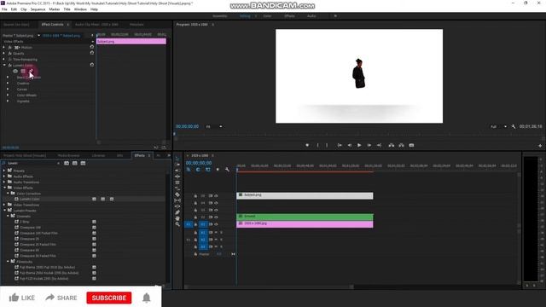Open the playback resolution Full dropdown
546x307 pixels.
(x=498, y=127)
